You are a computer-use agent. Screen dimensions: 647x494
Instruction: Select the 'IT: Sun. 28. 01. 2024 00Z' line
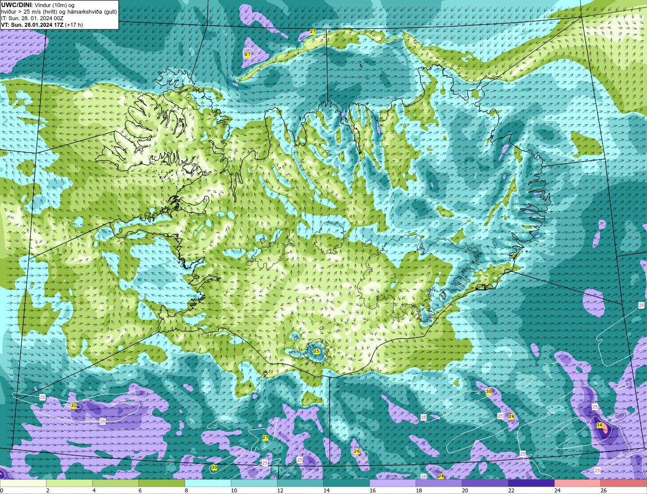[32, 18]
